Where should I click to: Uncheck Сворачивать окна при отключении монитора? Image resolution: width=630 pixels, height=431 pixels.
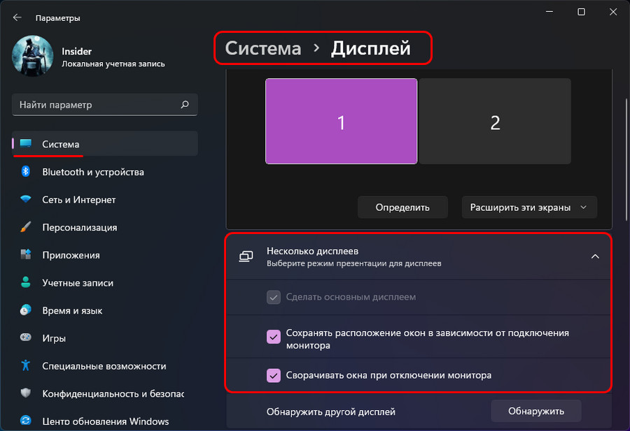click(x=272, y=377)
